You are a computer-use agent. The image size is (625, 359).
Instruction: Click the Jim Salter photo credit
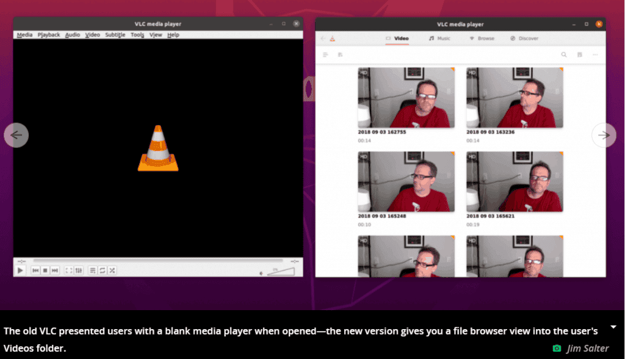tap(588, 348)
